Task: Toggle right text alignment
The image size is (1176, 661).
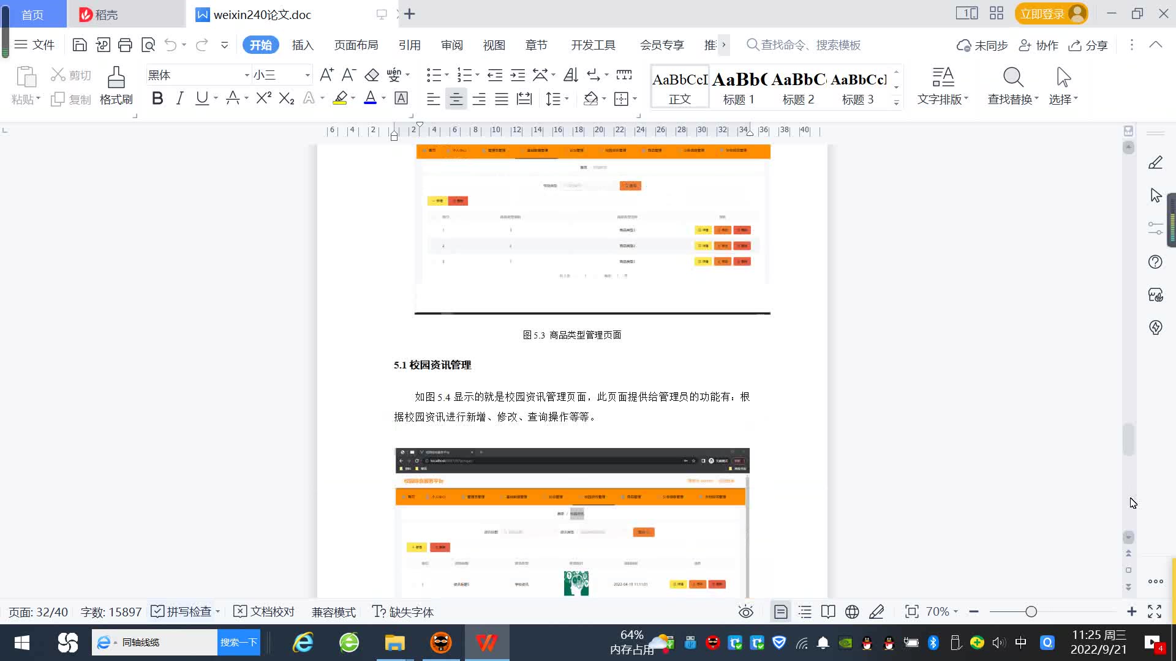Action: tap(479, 99)
